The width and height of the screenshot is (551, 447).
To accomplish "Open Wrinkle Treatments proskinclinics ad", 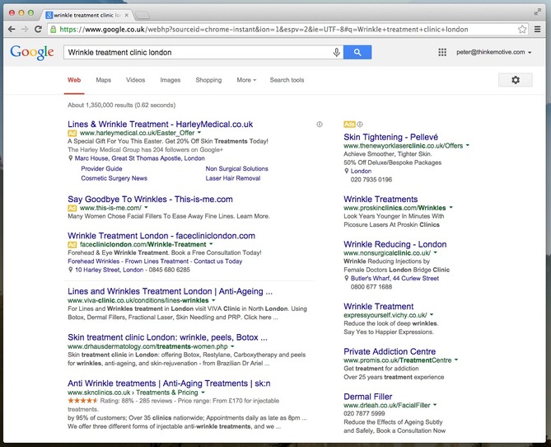I will pos(381,200).
